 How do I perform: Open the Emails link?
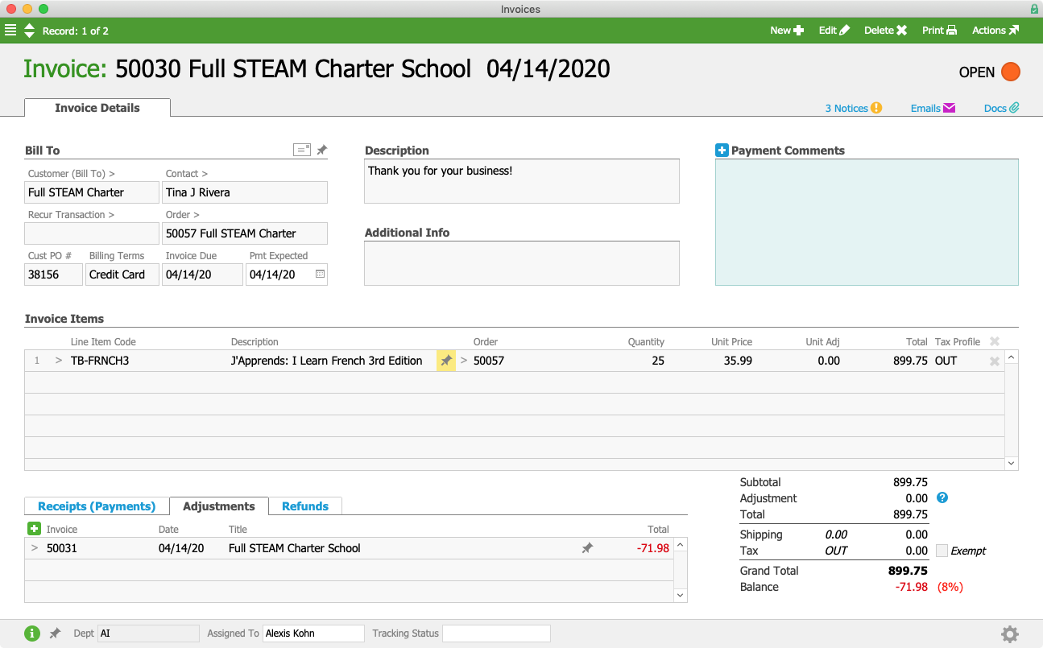point(933,108)
